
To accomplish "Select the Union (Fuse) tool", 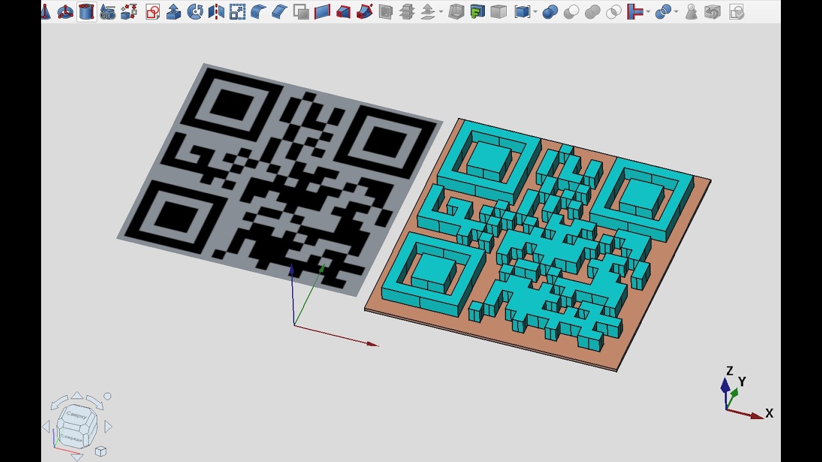I will pos(593,12).
